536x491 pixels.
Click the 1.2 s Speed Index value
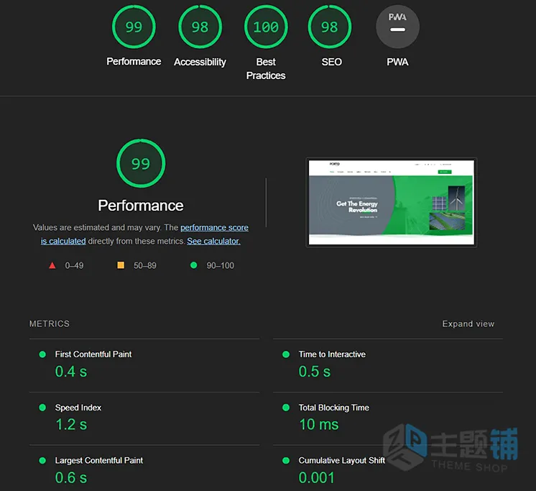[x=71, y=425]
